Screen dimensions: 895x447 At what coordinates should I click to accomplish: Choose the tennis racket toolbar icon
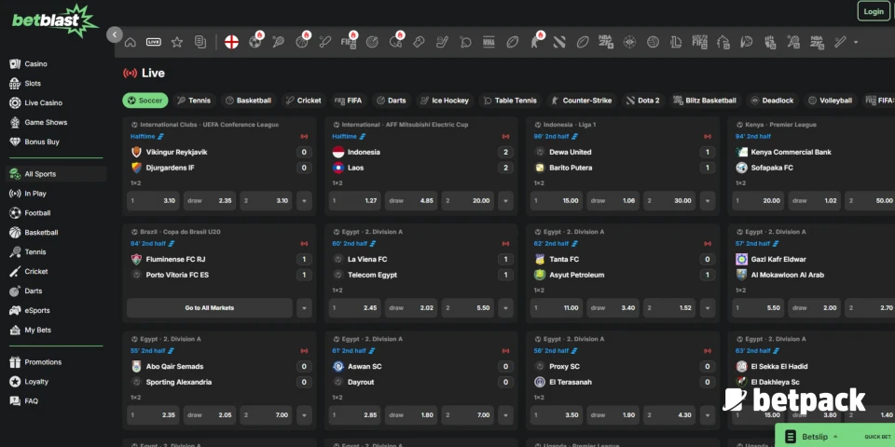point(279,42)
